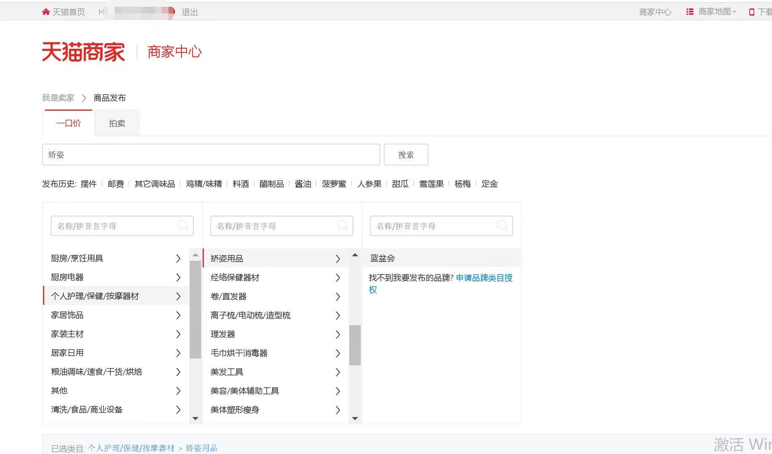
Task: Click second column scrollbar thumb
Action: [355, 345]
